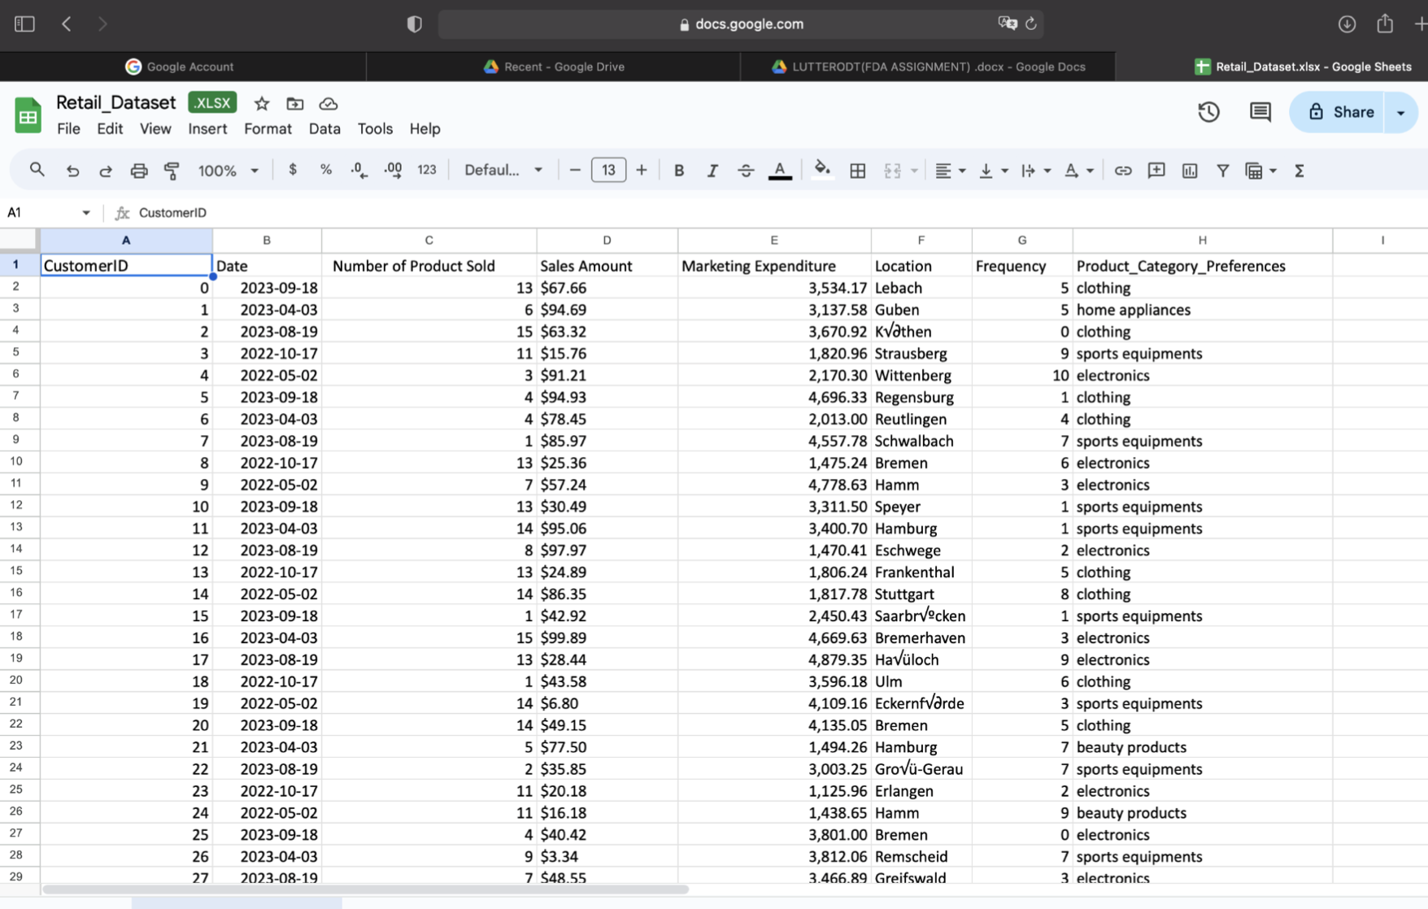1428x909 pixels.
Task: Click the .XLSX file type badge
Action: (212, 103)
